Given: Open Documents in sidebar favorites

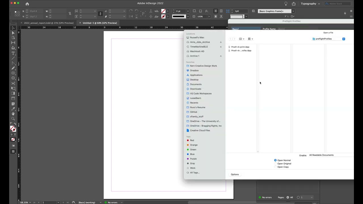Looking at the screenshot, I should point(196,84).
